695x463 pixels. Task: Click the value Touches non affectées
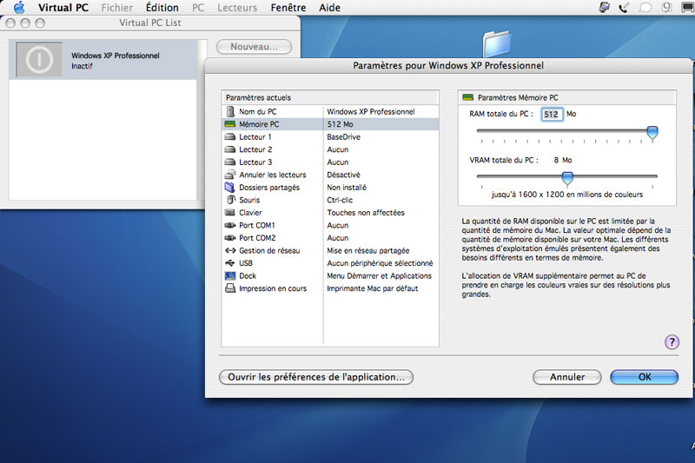click(x=366, y=213)
